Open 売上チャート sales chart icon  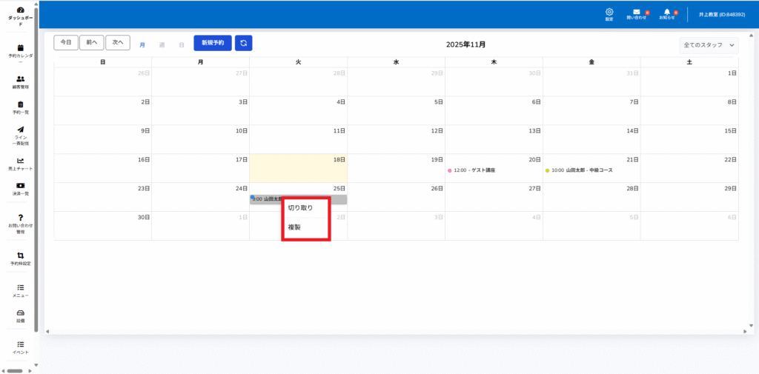21,161
